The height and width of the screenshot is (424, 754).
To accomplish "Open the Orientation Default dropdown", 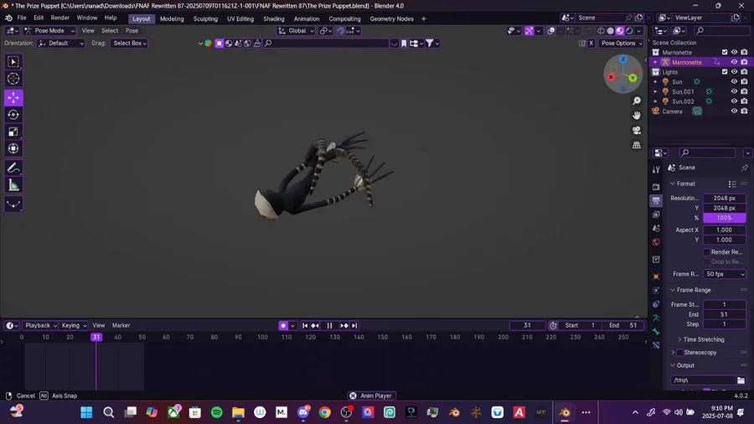I will tap(60, 44).
